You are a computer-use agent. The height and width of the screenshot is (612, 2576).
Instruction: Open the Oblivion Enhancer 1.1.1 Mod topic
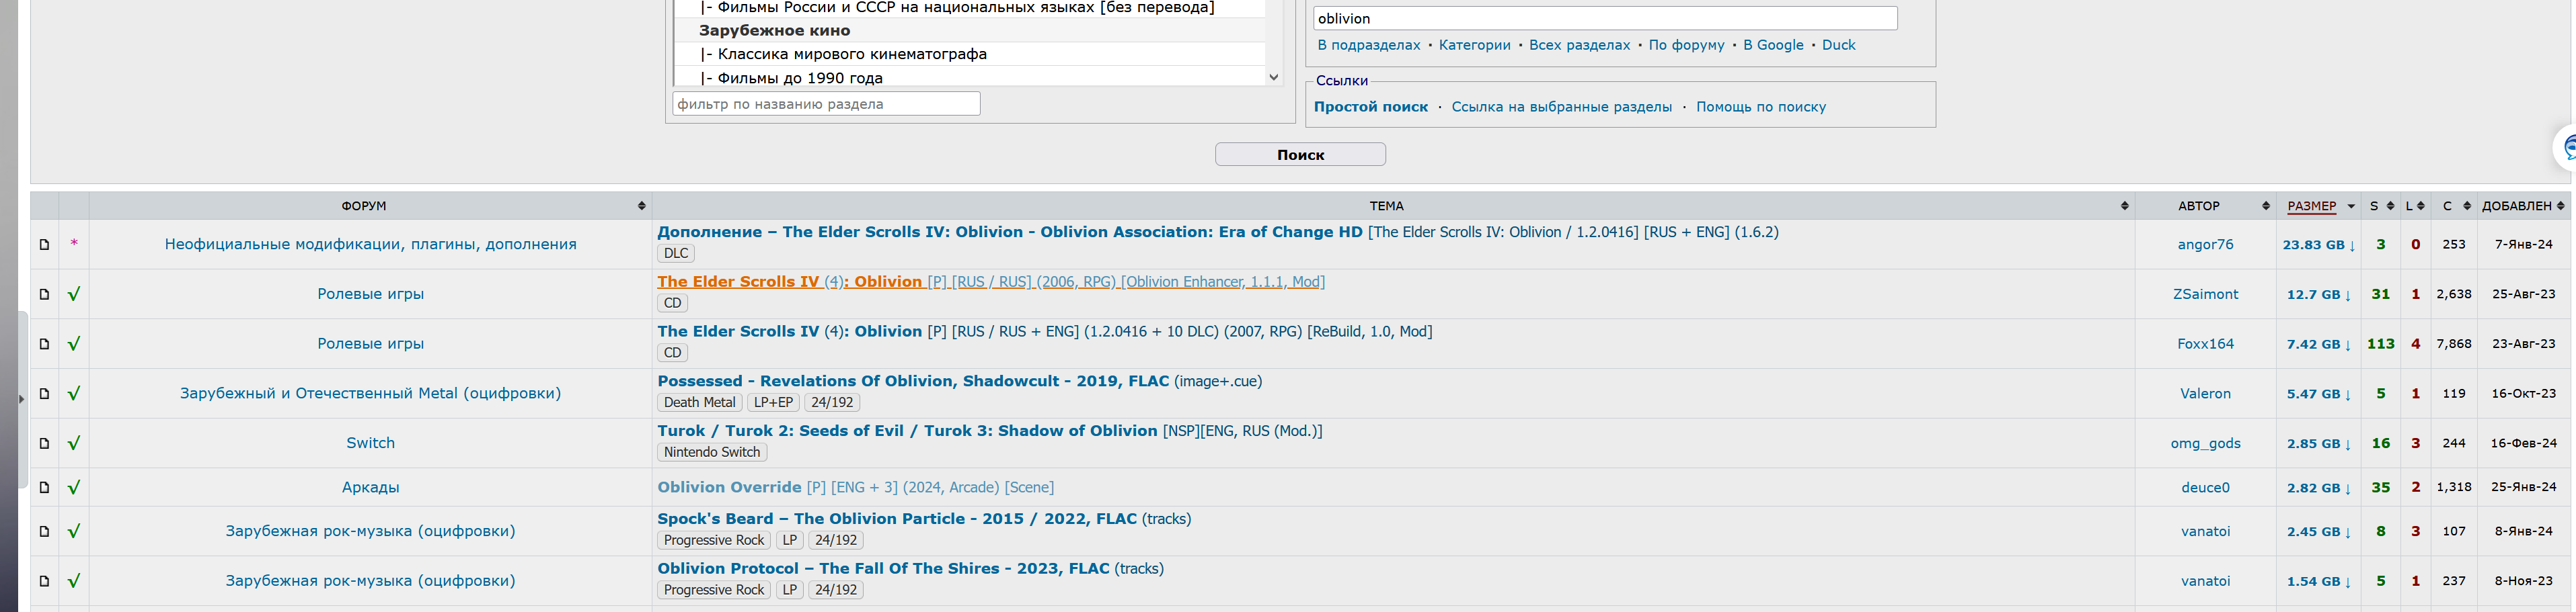point(990,283)
